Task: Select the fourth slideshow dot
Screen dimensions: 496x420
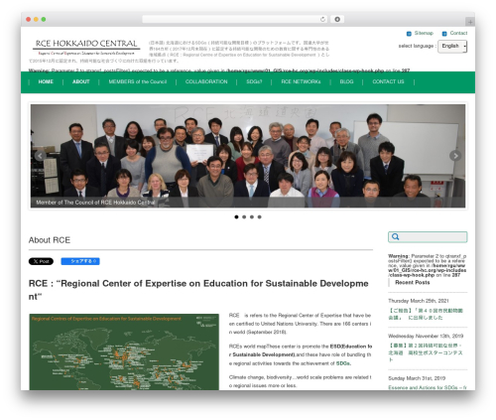Action: tap(259, 217)
